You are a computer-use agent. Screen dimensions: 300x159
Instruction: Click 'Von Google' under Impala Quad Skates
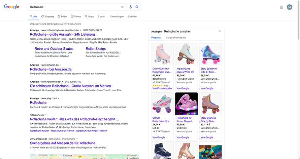coord(183,88)
